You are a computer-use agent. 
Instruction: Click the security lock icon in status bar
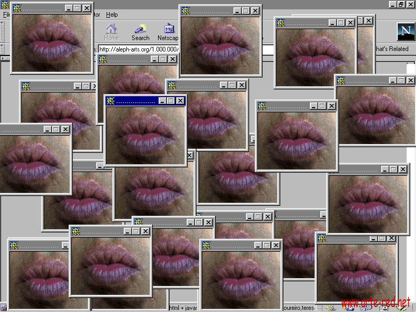tap(4, 308)
